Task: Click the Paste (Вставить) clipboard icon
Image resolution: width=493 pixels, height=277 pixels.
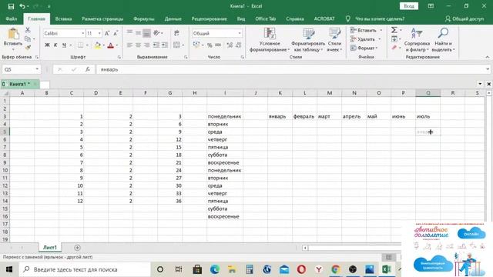Action: (13, 34)
